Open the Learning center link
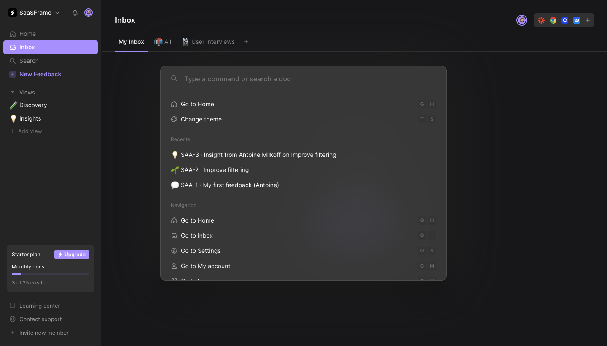The height and width of the screenshot is (346, 607). [35, 306]
